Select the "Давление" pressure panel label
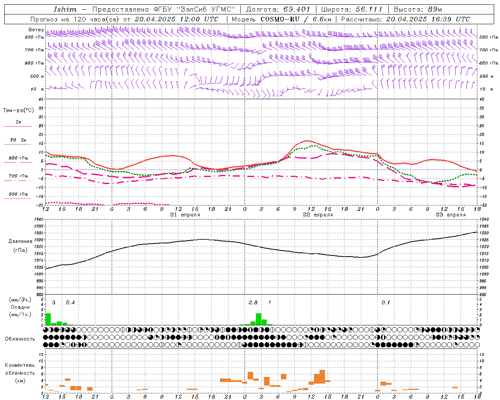500x400 pixels. 20,241
